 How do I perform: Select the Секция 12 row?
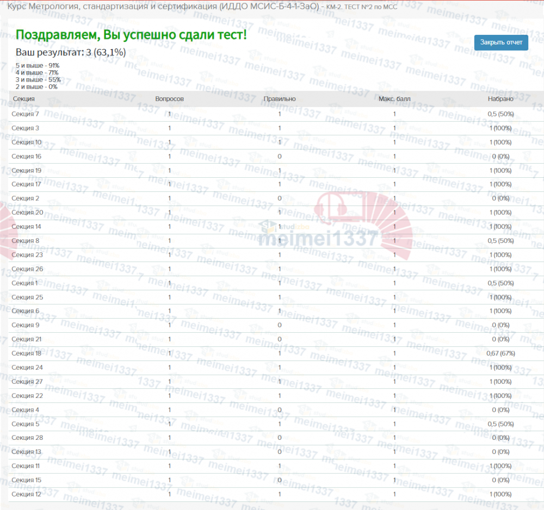coord(276,494)
